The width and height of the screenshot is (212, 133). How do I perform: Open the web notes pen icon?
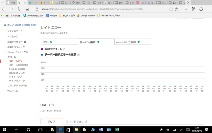(x=194, y=9)
